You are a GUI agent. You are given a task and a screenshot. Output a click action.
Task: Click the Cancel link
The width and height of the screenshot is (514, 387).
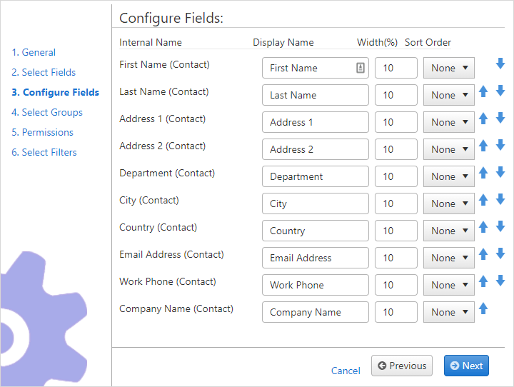[x=346, y=371]
